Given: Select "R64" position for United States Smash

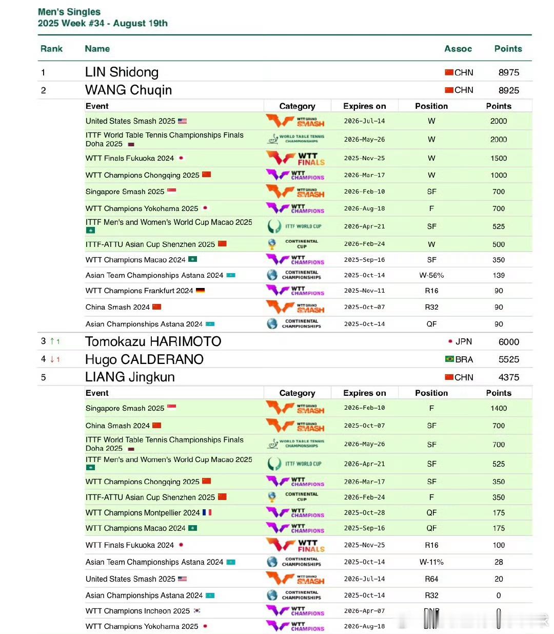Looking at the screenshot, I should [431, 579].
